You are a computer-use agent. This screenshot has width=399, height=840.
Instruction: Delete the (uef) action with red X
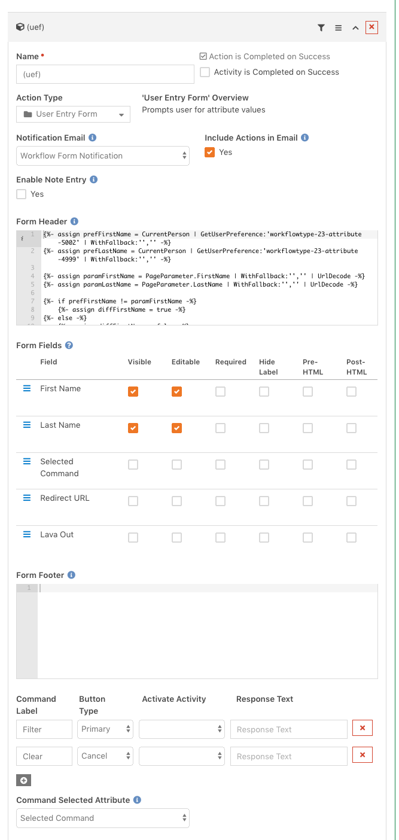[371, 27]
